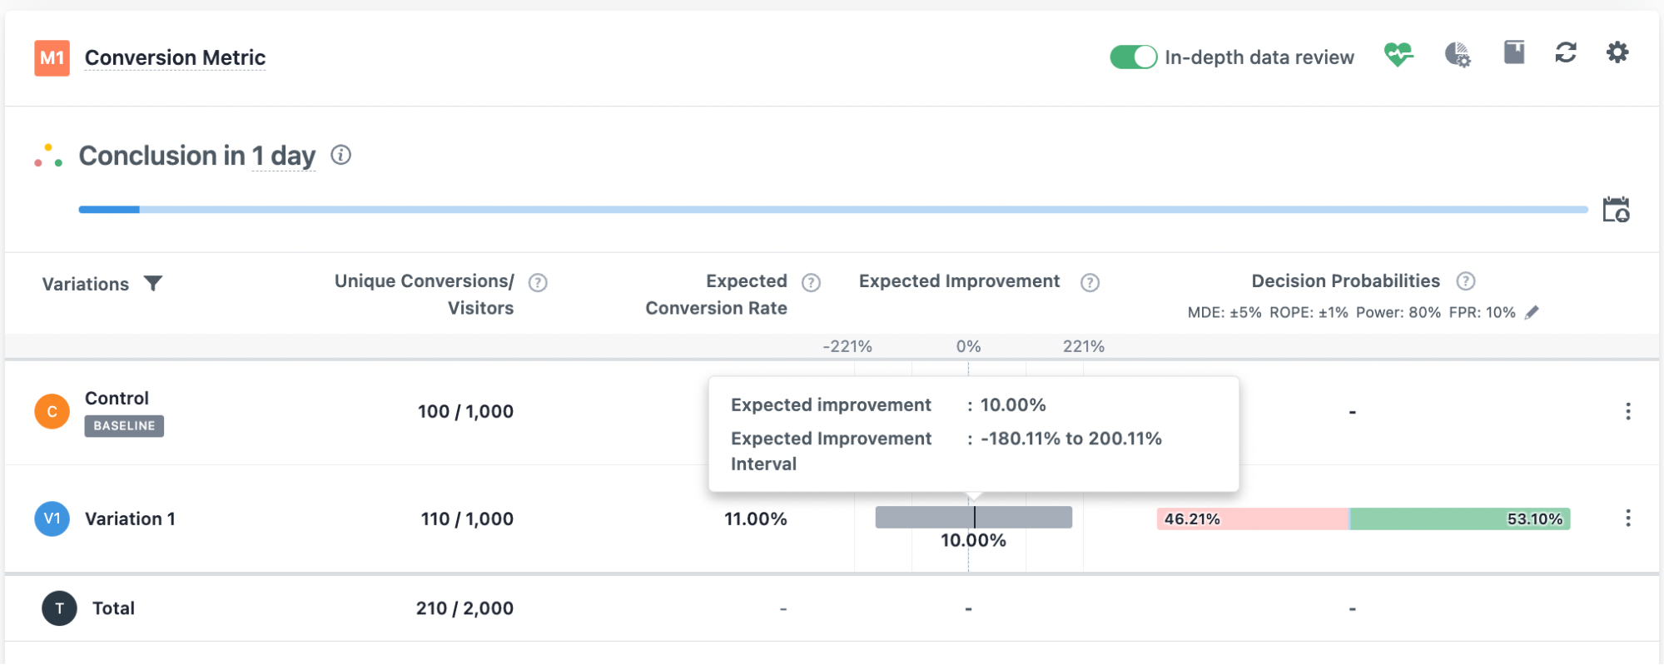This screenshot has height=665, width=1664.
Task: Click the 10.00% label under interval bar
Action: (973, 541)
